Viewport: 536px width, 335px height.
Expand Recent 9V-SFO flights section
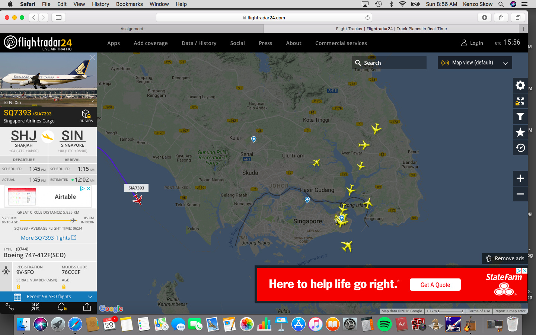click(x=48, y=297)
